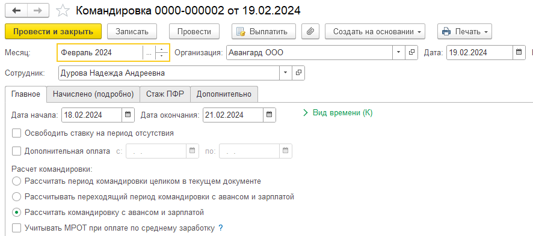Switch to the Начислено (подробно) tab

(93, 94)
